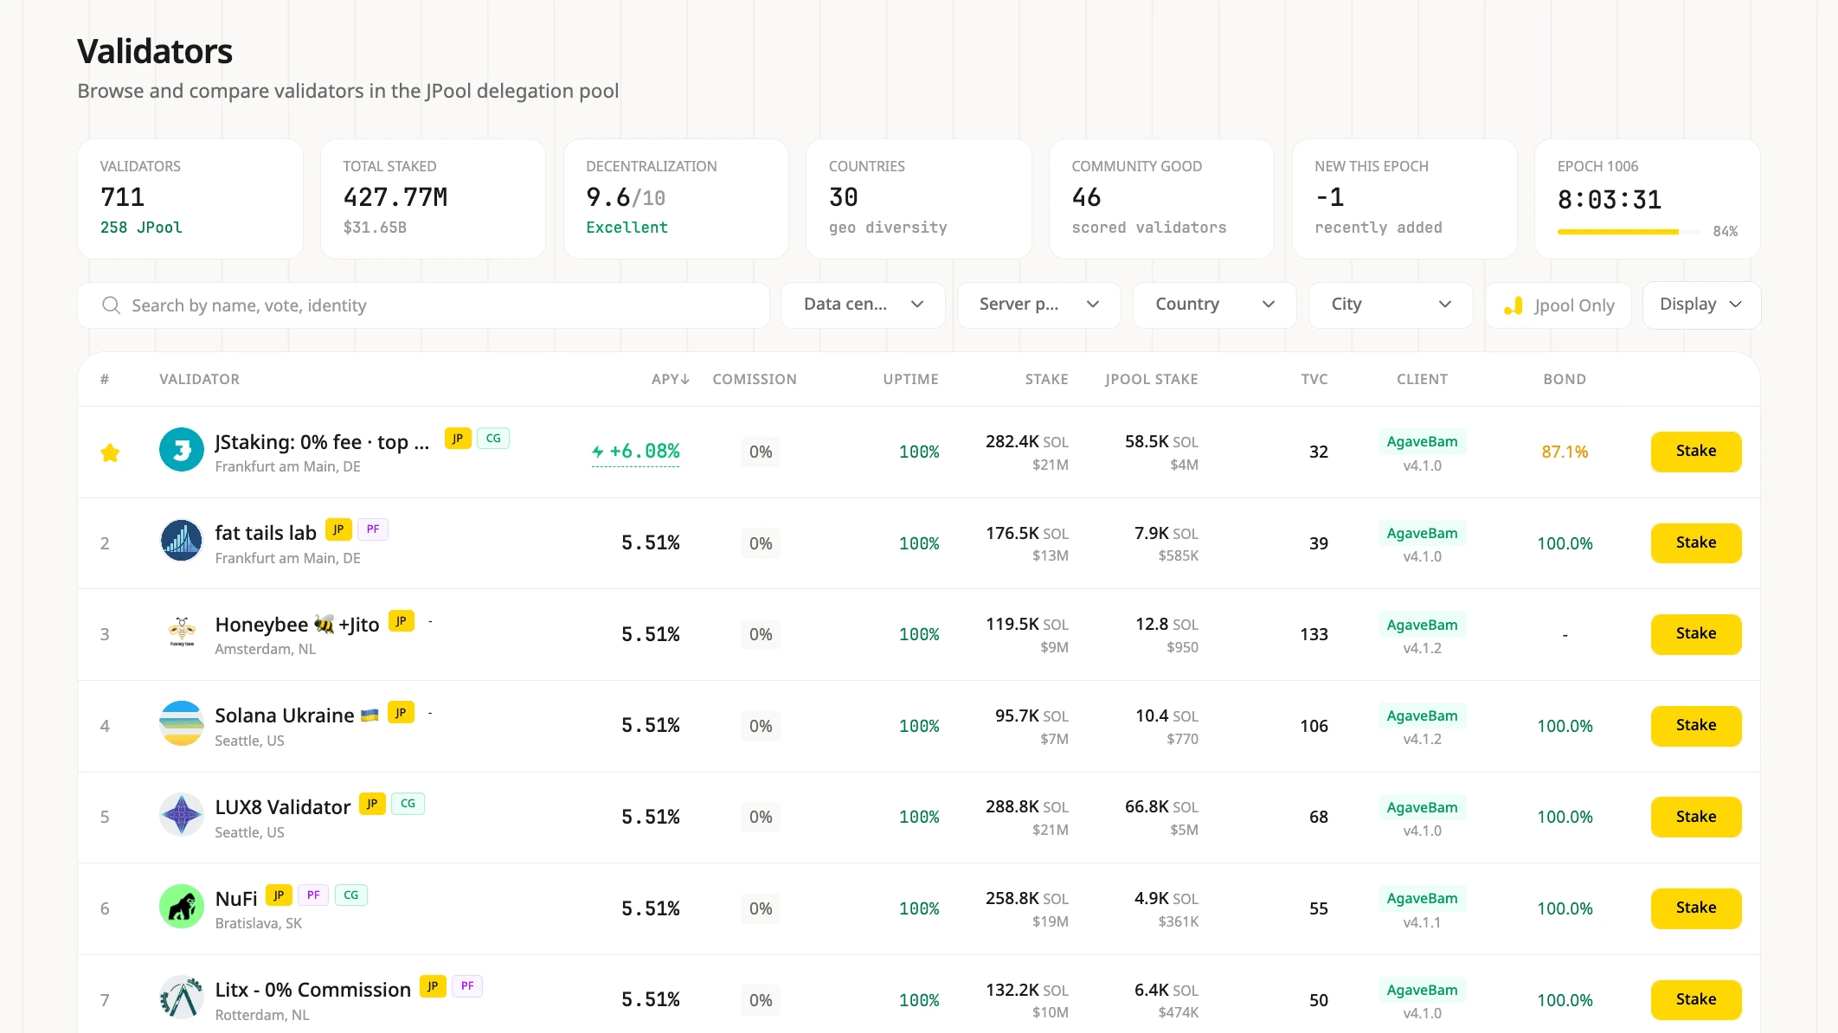This screenshot has height=1033, width=1838.
Task: Click the 0% commission chip for JStaking
Action: coord(761,452)
